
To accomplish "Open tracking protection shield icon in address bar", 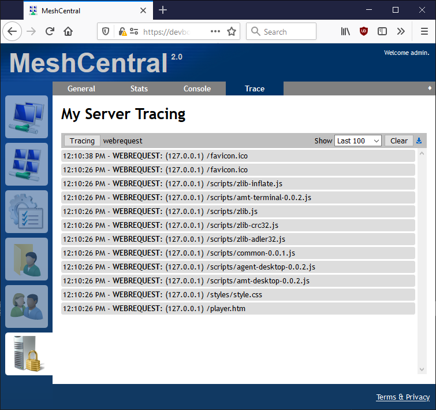I will (106, 31).
